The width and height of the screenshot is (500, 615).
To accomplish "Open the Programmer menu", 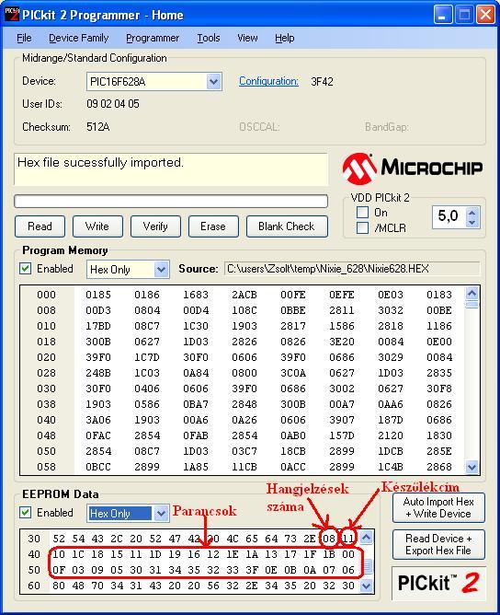I will pos(153,38).
